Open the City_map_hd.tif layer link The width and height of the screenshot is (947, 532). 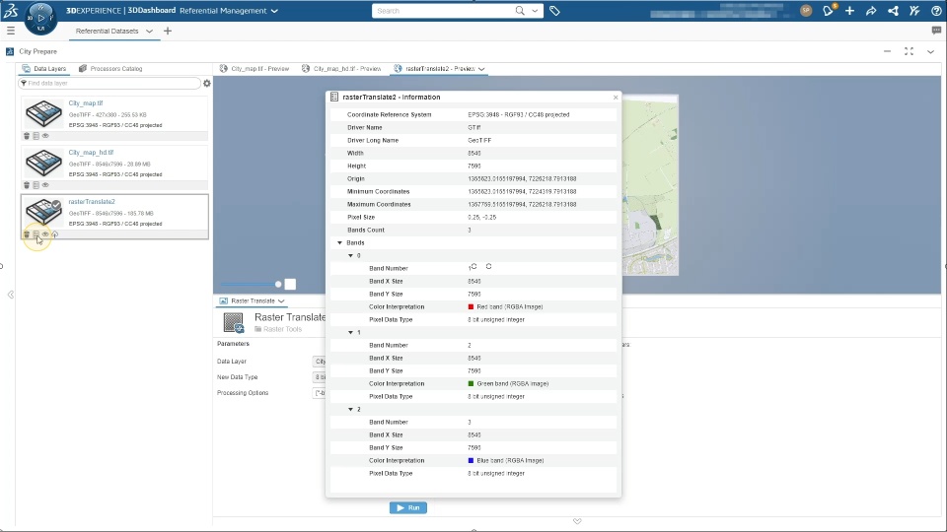[x=91, y=153]
